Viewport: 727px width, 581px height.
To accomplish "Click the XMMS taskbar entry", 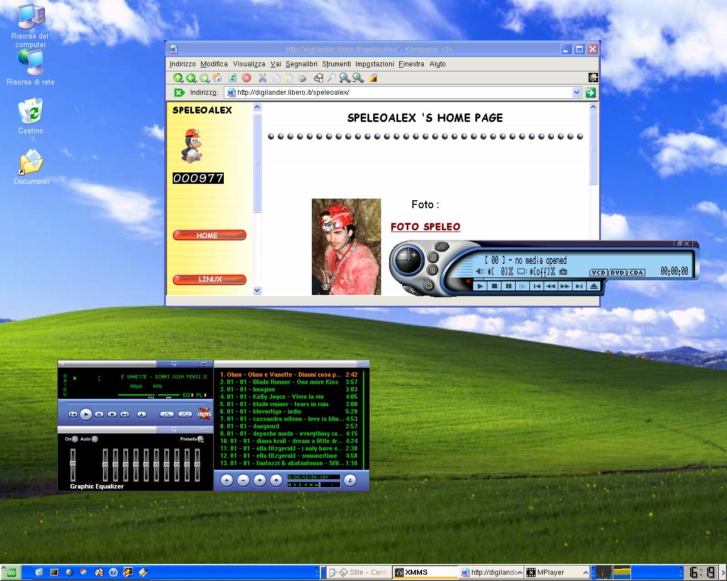I will coord(425,572).
